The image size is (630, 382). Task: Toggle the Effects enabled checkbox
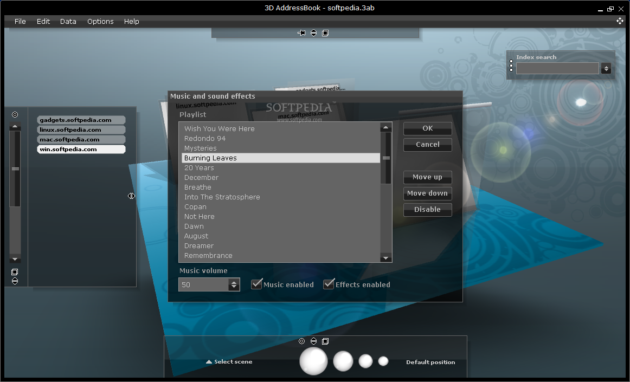pyautogui.click(x=329, y=284)
